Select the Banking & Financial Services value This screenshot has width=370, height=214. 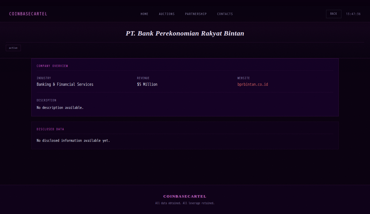(x=65, y=84)
